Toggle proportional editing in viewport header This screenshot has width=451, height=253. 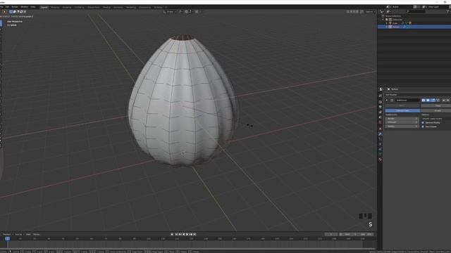(x=197, y=12)
